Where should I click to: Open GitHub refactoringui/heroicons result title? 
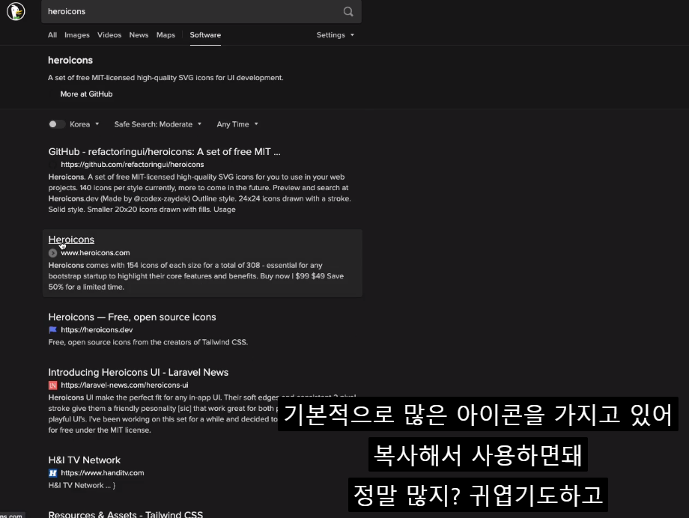coord(164,151)
